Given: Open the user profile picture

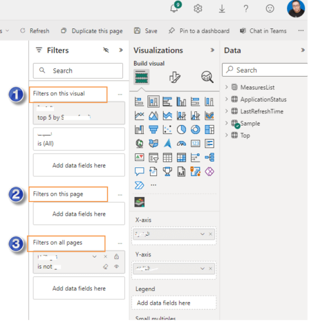Looking at the screenshot, I should 296,9.
